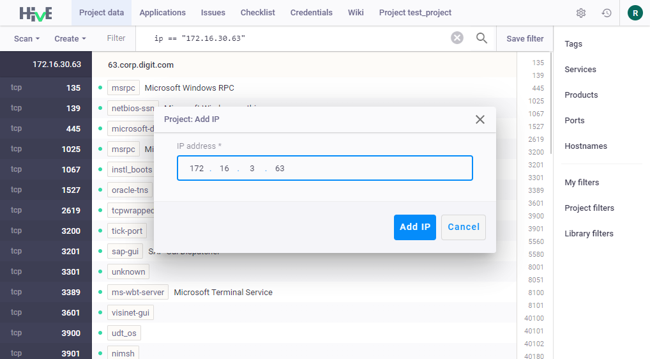Expand the Scan dropdown
Viewport: 650px width, 359px height.
tap(27, 38)
